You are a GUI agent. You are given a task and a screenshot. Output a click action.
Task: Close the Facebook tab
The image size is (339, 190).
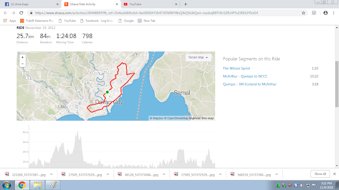[x=58, y=4]
